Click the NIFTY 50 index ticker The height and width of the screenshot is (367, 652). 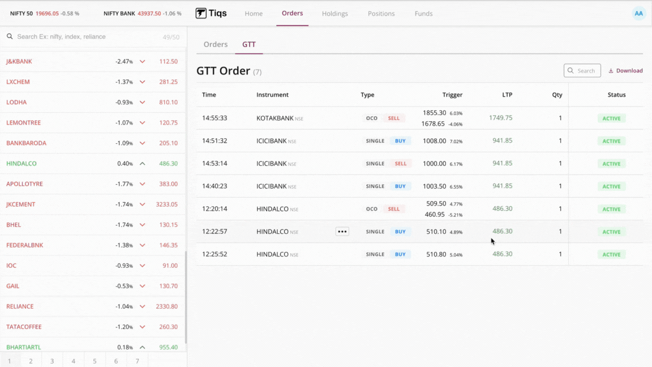click(x=45, y=14)
